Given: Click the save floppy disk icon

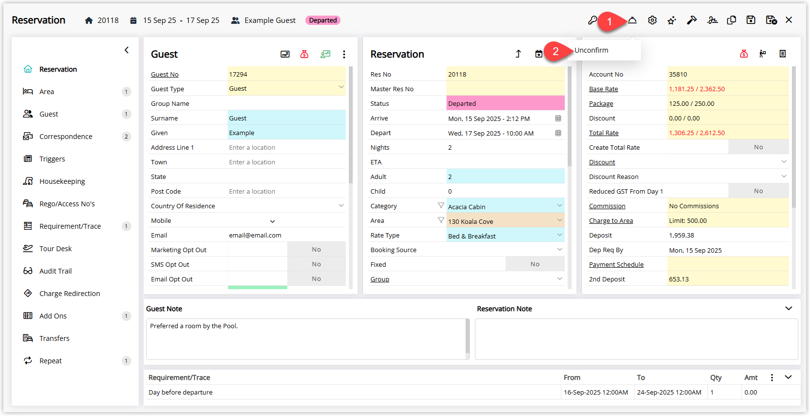Looking at the screenshot, I should point(751,20).
